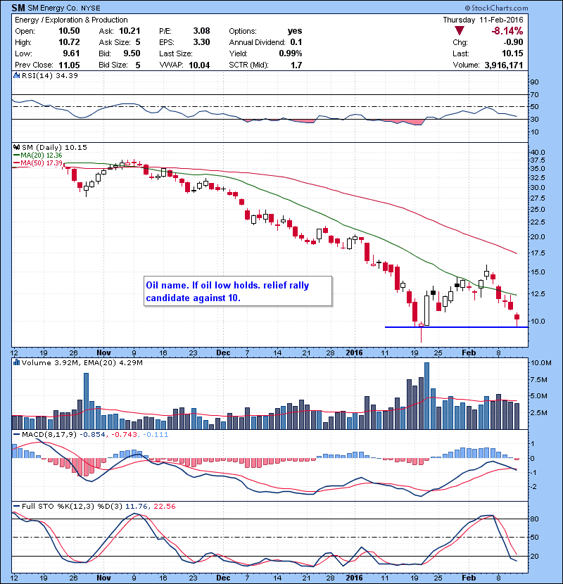Click the Yield value 0.99%
This screenshot has width=563, height=584.
291,53
